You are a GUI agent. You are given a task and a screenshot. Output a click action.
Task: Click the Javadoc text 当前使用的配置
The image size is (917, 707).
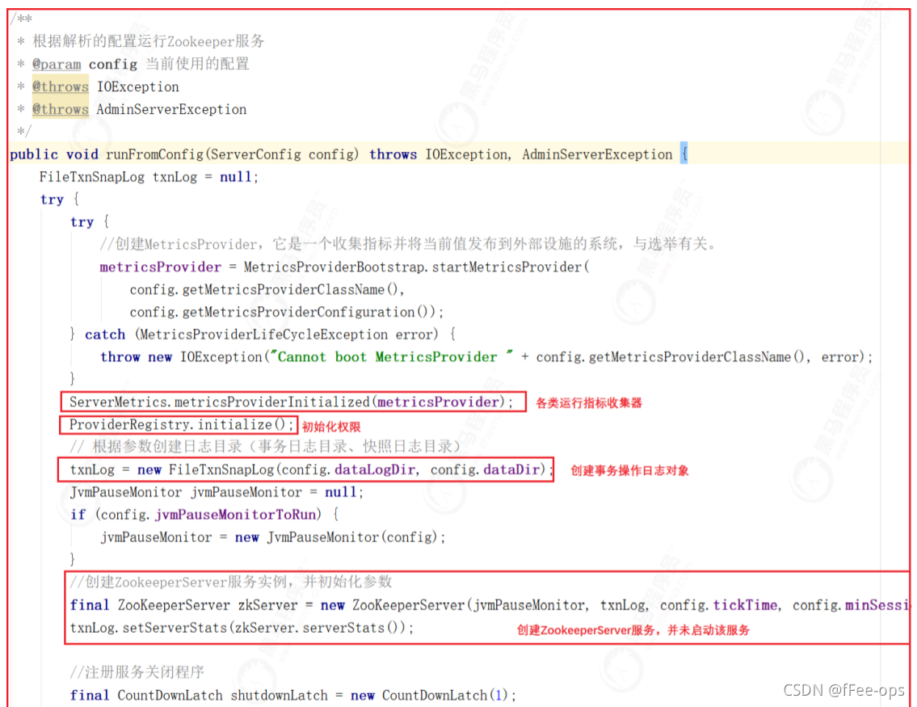tap(198, 64)
